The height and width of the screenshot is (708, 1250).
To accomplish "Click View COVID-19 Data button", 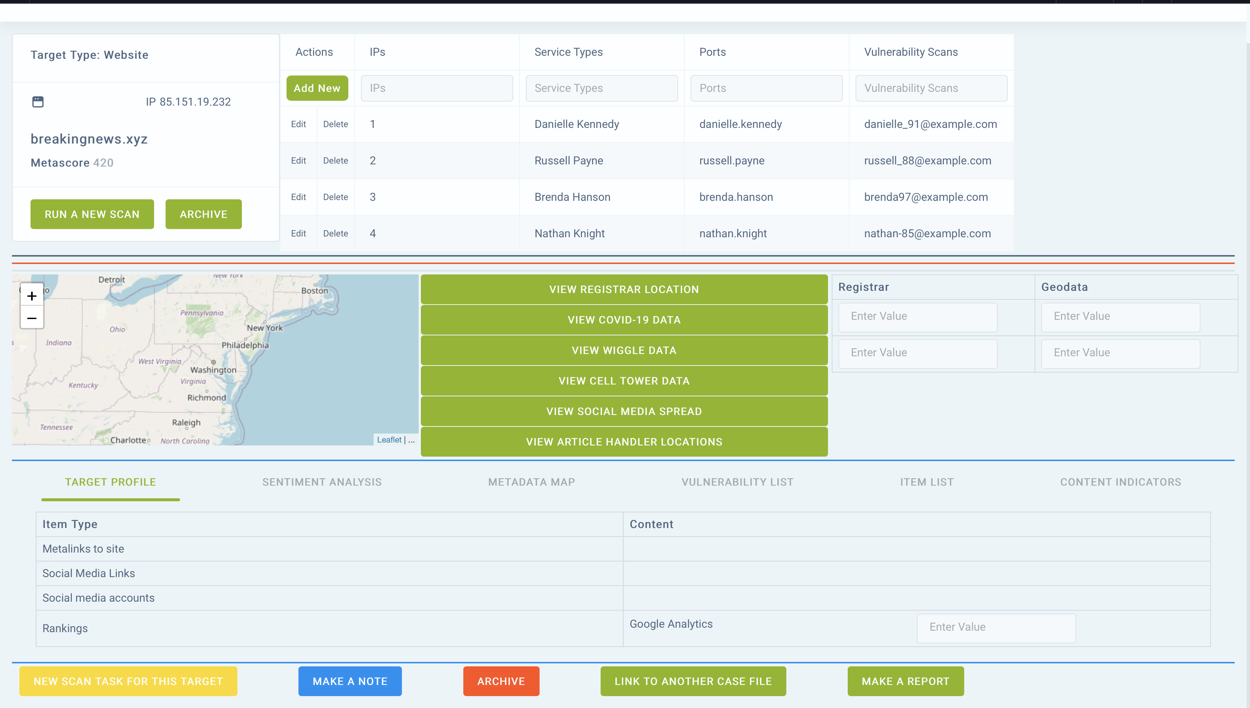I will point(624,319).
